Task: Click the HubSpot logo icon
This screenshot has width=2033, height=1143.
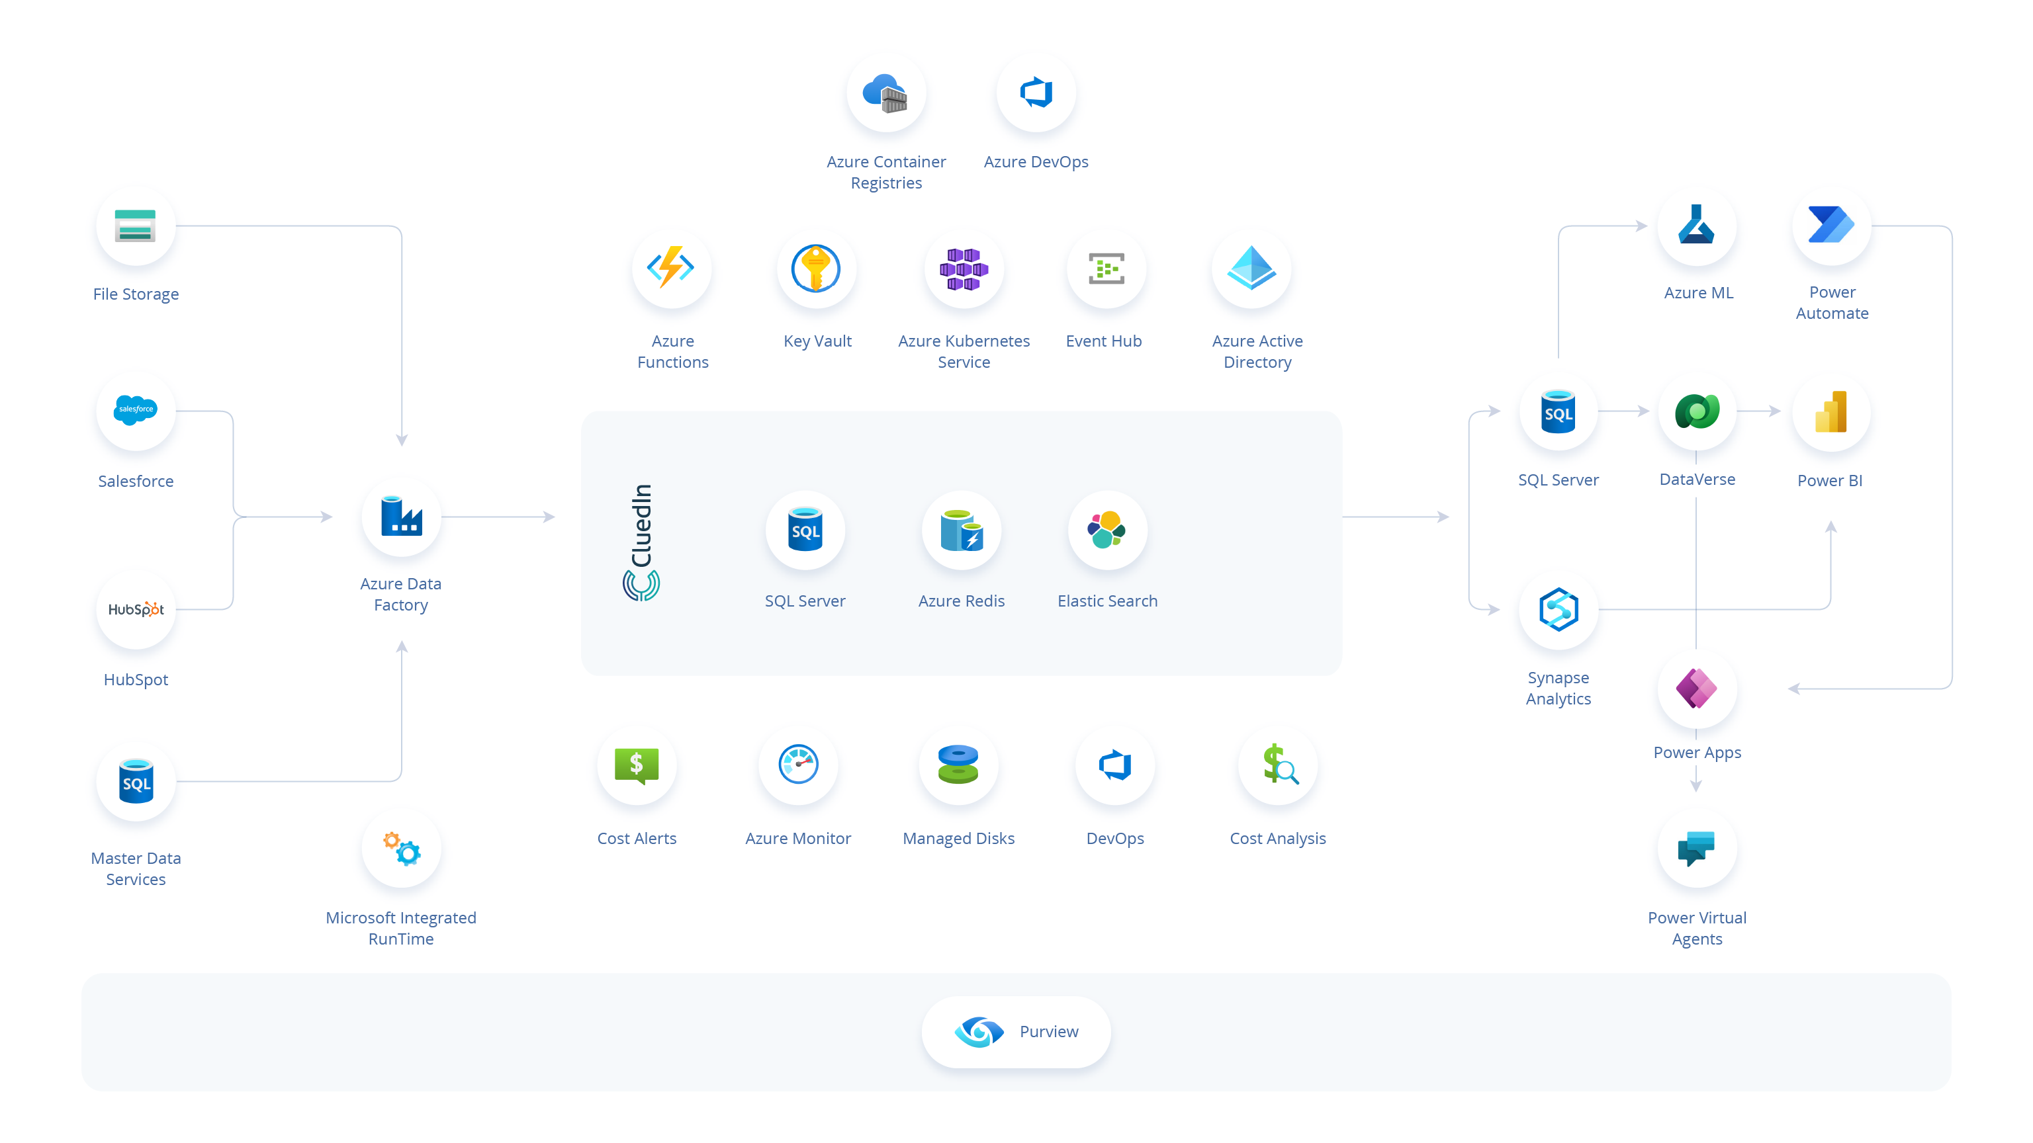Action: 136,609
